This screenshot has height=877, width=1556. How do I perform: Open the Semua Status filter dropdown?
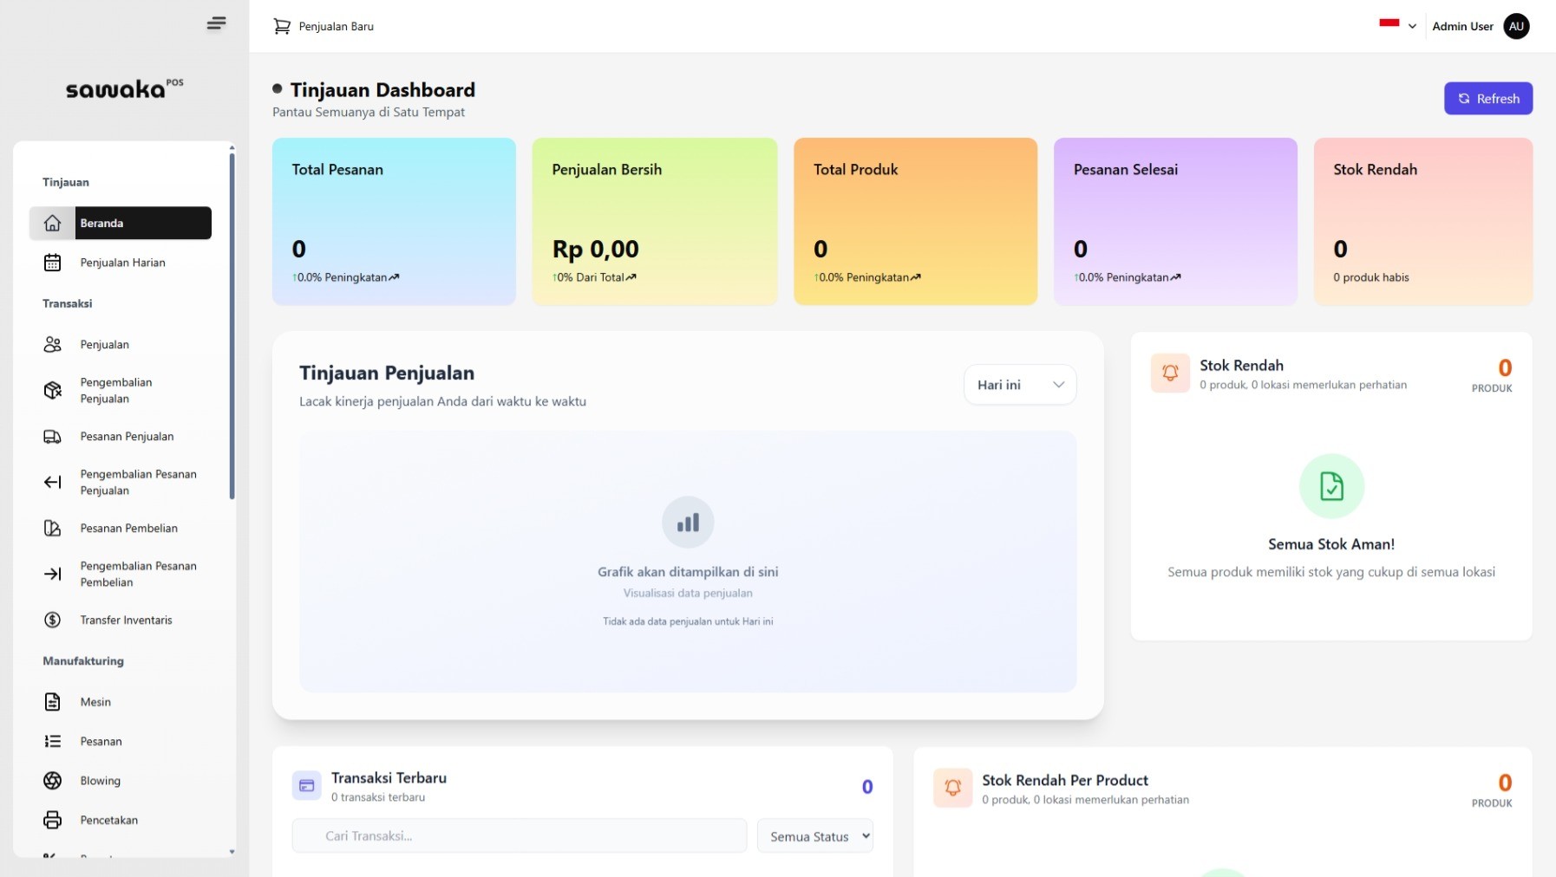(815, 836)
